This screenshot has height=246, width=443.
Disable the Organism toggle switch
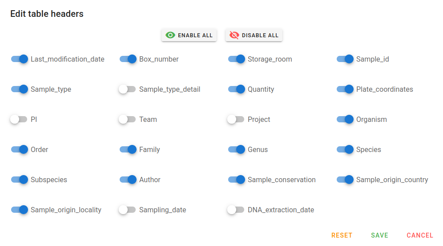(x=345, y=119)
